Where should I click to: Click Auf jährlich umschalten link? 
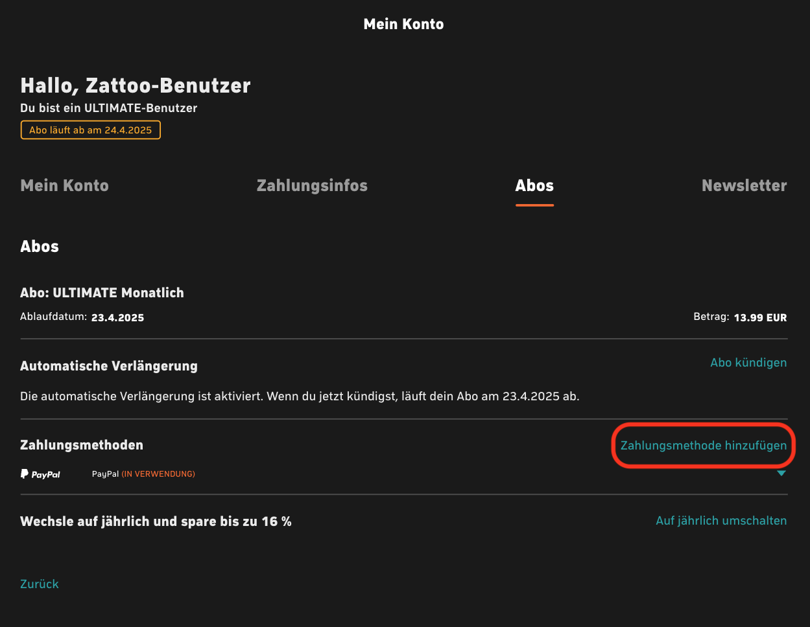(721, 521)
